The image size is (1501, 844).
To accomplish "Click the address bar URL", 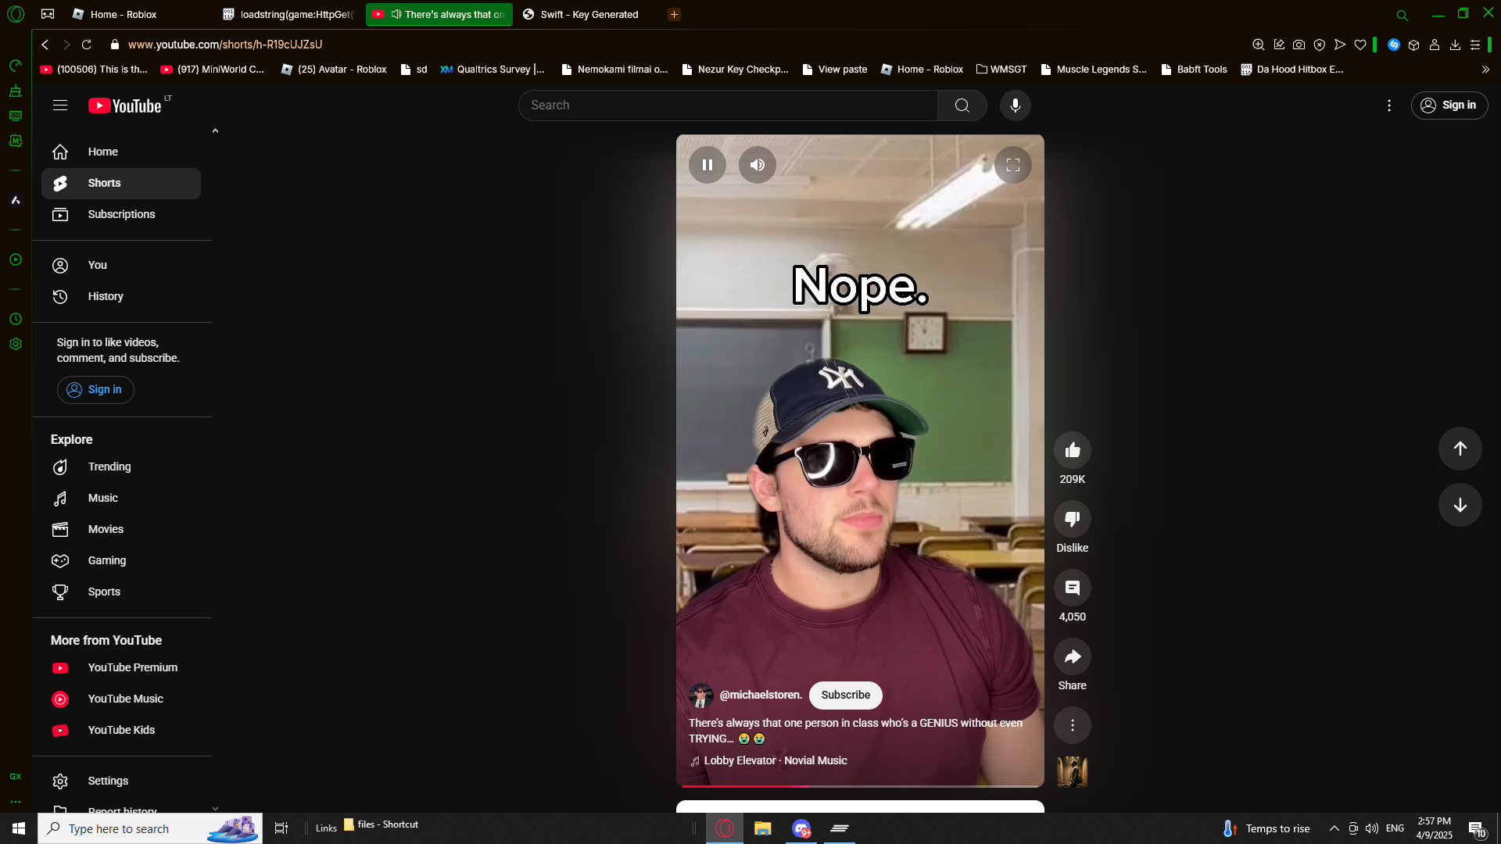I will [225, 45].
